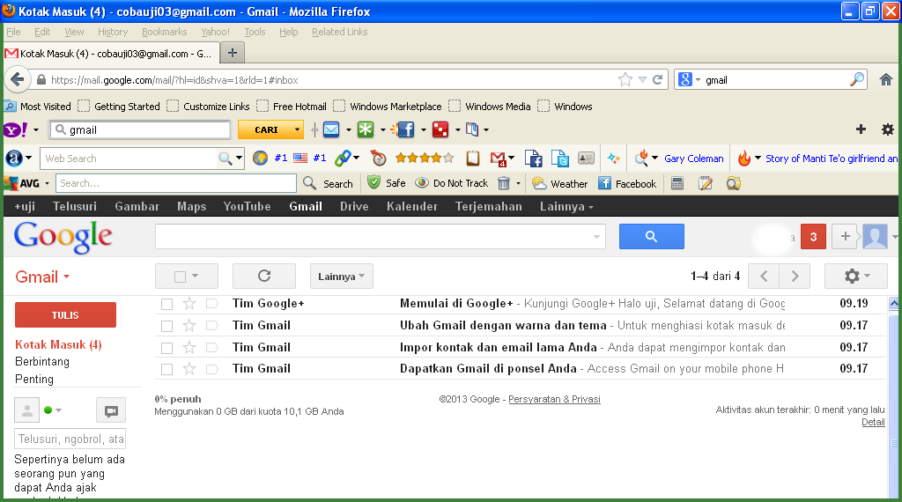The width and height of the screenshot is (902, 502).
Task: Open the Yahoo! menu
Action: 215,32
